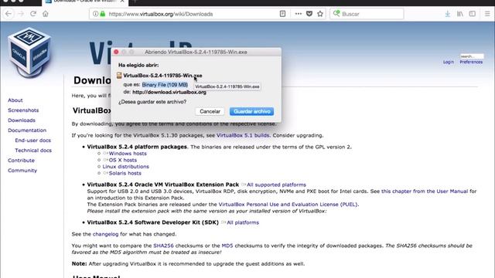Click the site search box near Login
495x278 pixels.
point(472,56)
